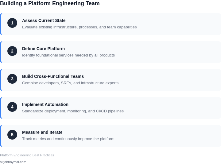The image size is (221, 164).
Task: Click the step 1 number circle
Action: [x=12, y=23]
